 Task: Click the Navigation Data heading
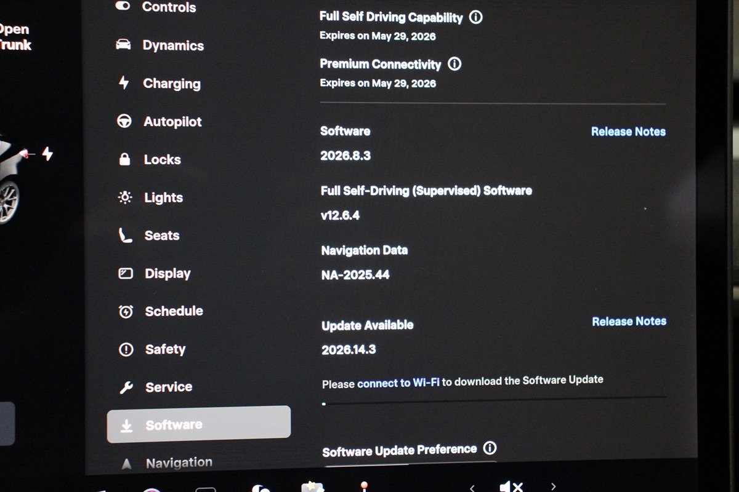point(365,250)
